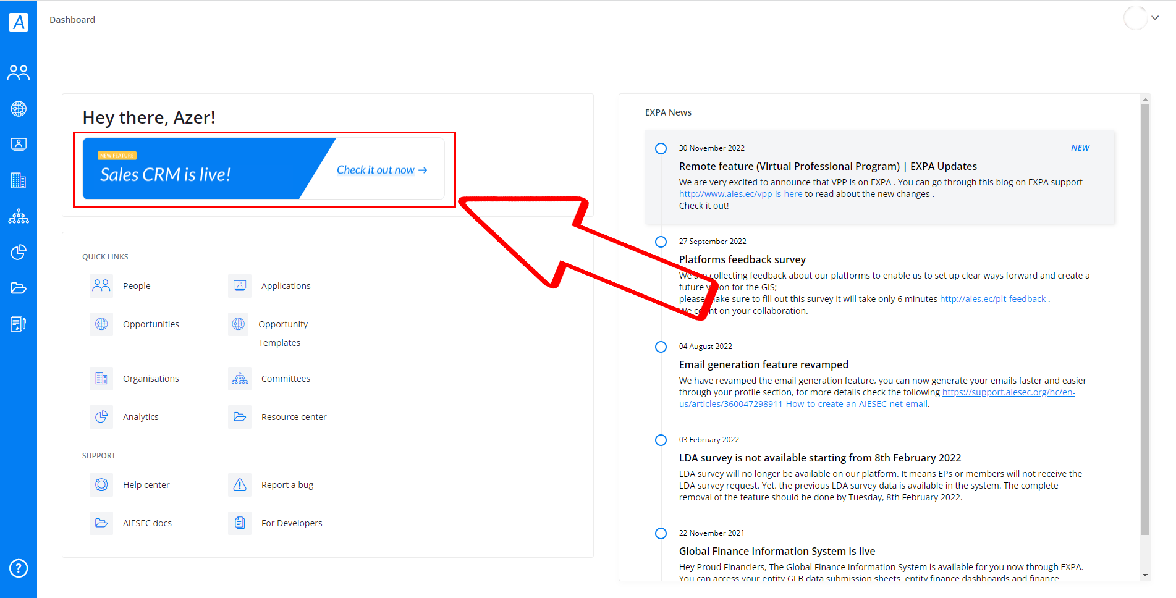
Task: Select the 03 February 2022 news marker
Action: [x=661, y=440]
